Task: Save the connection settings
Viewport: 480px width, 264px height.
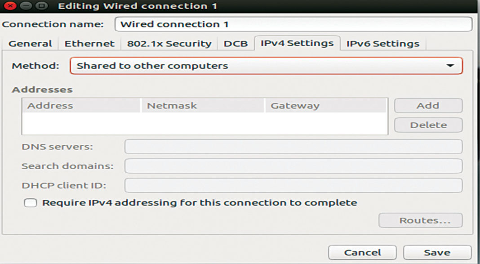Action: coord(437,252)
